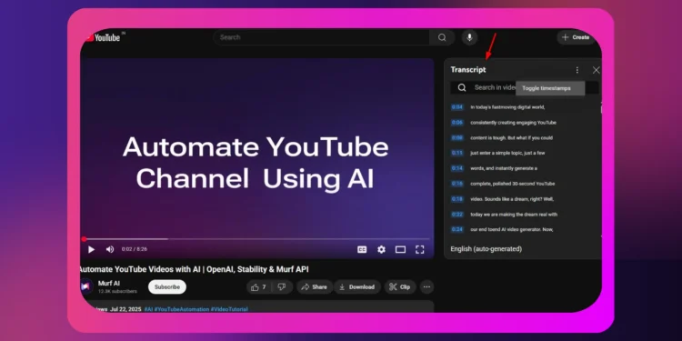682x341 pixels.
Task: Open the Create button menu
Action: tap(576, 37)
